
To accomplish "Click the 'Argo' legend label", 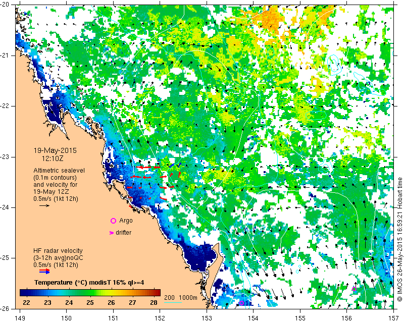I will (126, 221).
